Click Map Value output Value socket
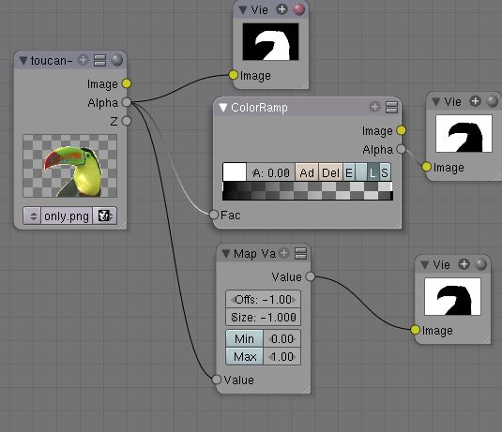The image size is (502, 432). [x=310, y=276]
